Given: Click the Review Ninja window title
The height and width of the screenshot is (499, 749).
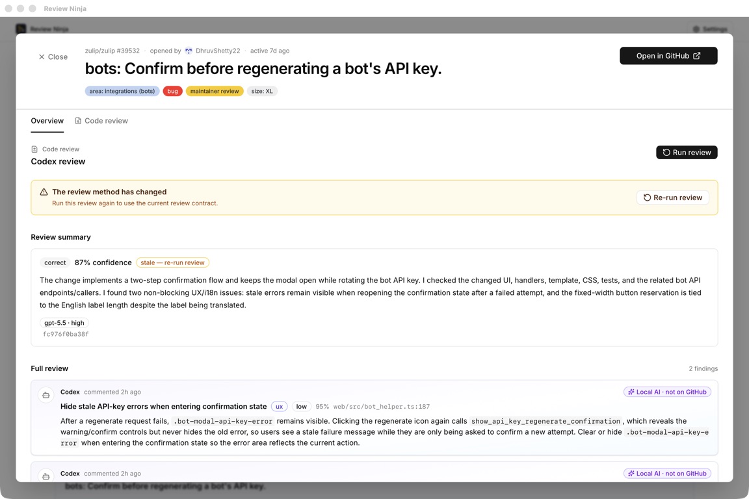Looking at the screenshot, I should tap(65, 8).
